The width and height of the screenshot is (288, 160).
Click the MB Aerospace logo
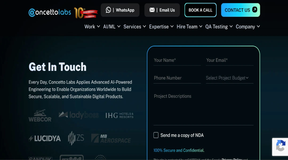tap(111, 138)
